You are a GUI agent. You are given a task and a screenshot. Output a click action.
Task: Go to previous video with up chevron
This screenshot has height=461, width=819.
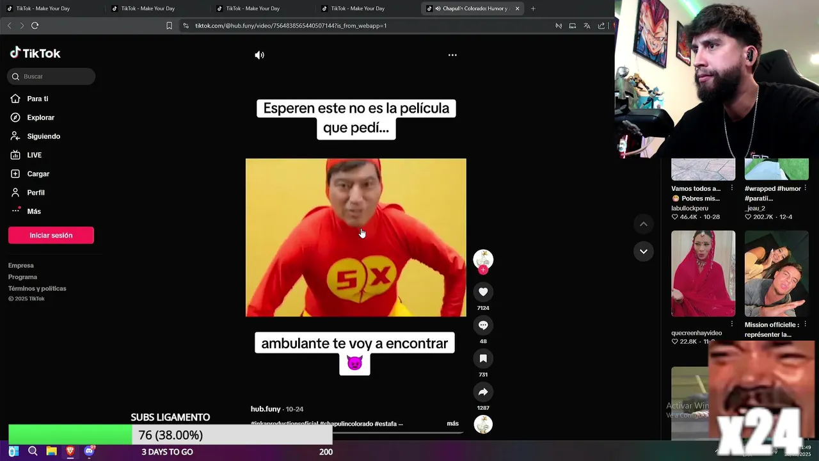point(643,224)
